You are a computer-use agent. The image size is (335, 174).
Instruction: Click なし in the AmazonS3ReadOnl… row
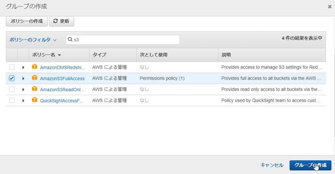coord(144,89)
